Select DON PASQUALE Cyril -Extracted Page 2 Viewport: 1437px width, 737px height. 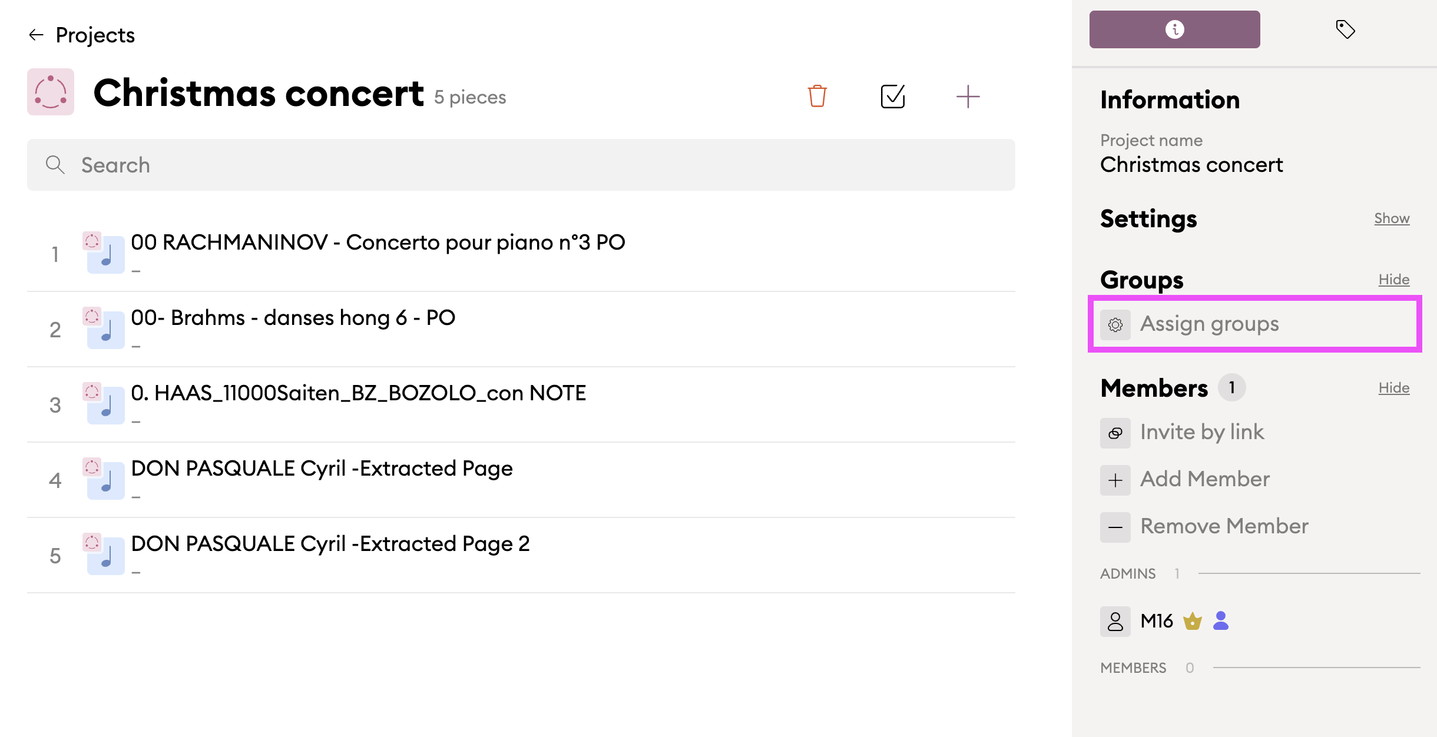330,545
